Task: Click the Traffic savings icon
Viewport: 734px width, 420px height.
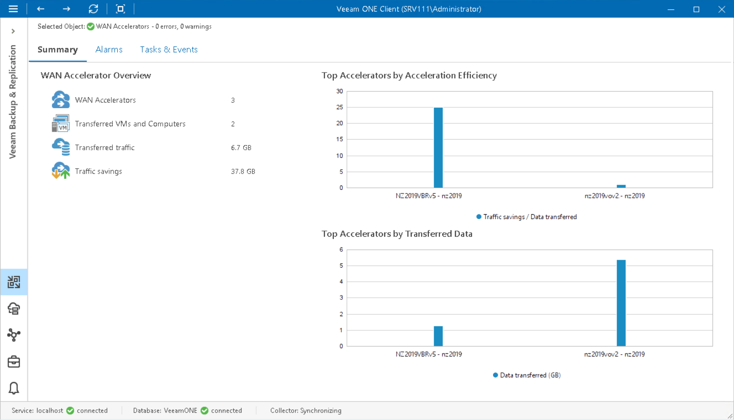Action: pos(61,171)
